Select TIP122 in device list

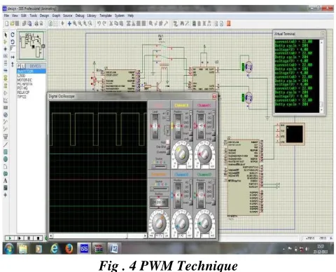point(22,97)
